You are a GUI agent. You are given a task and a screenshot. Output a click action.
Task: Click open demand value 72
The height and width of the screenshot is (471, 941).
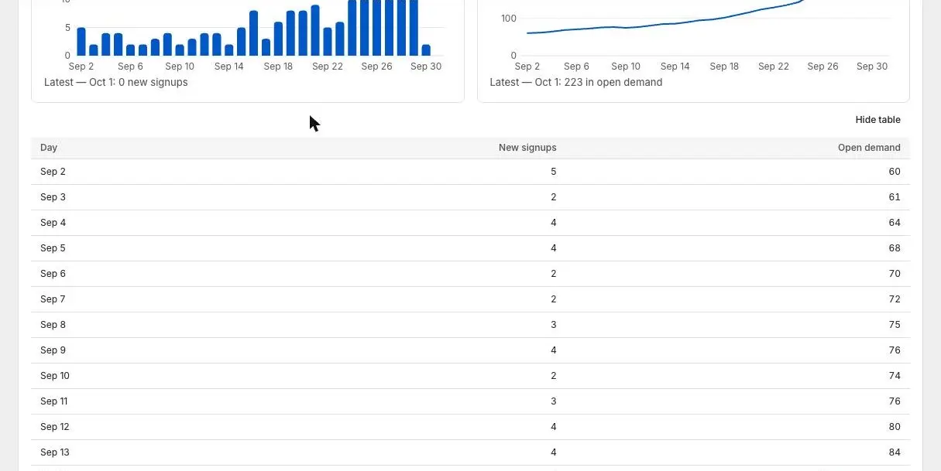tap(895, 299)
